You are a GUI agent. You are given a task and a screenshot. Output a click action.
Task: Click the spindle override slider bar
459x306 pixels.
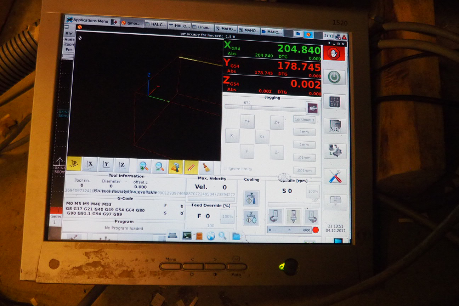pos(294,205)
